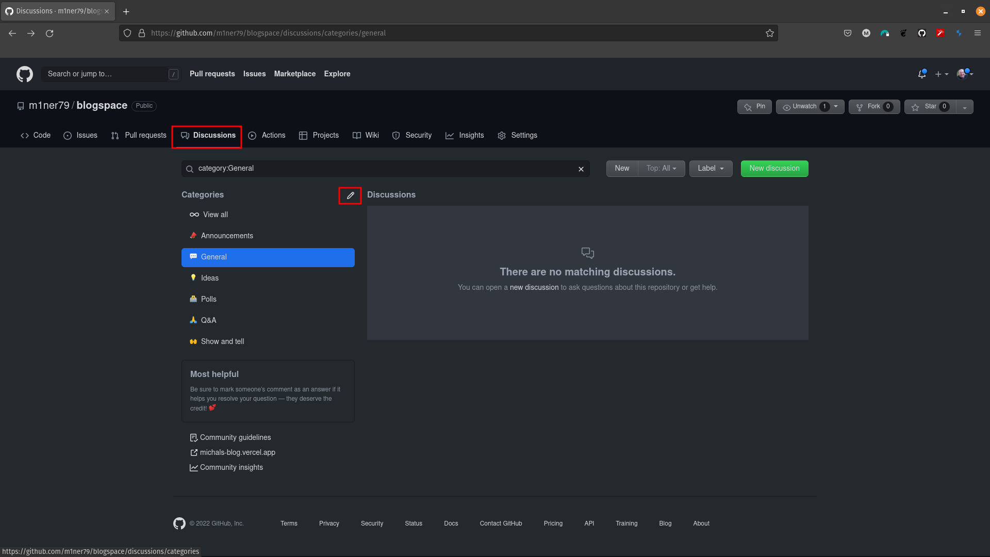Image resolution: width=990 pixels, height=557 pixels.
Task: Open the Insights tab
Action: pyautogui.click(x=465, y=136)
